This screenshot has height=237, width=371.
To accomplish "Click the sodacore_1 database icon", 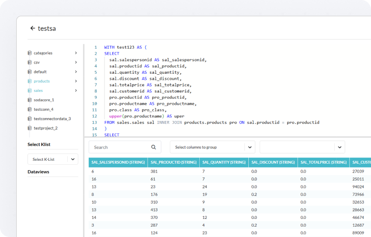I will pyautogui.click(x=30, y=100).
